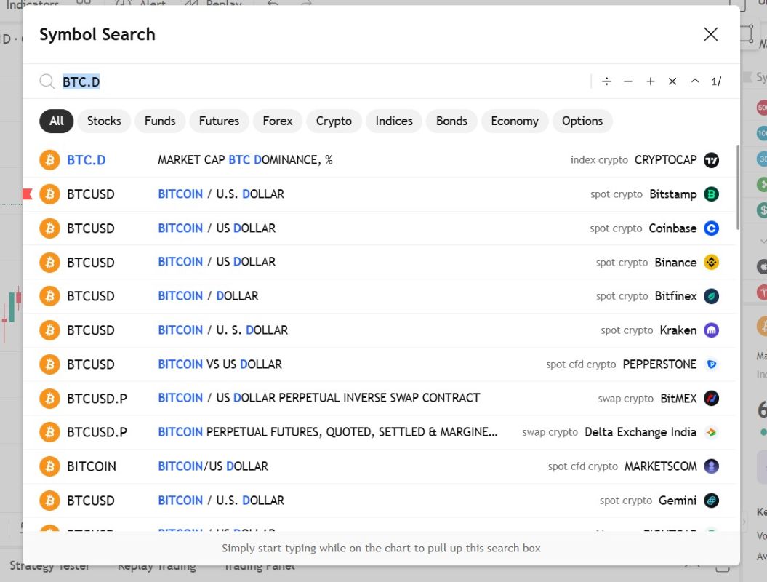Select BTCUSD on PEPPERSTONE

point(379,364)
